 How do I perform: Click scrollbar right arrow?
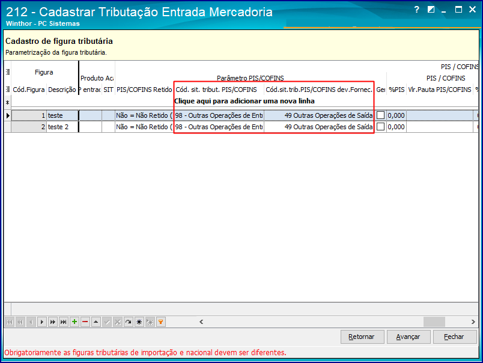473,322
